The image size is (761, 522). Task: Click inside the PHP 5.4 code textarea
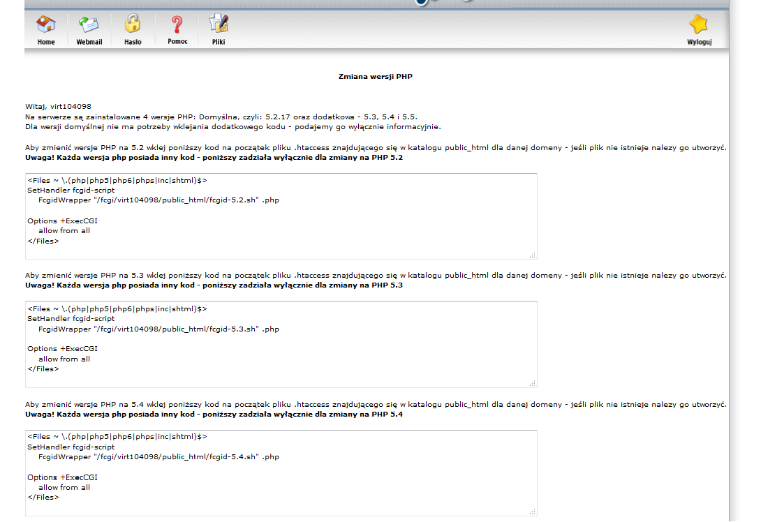click(281, 472)
